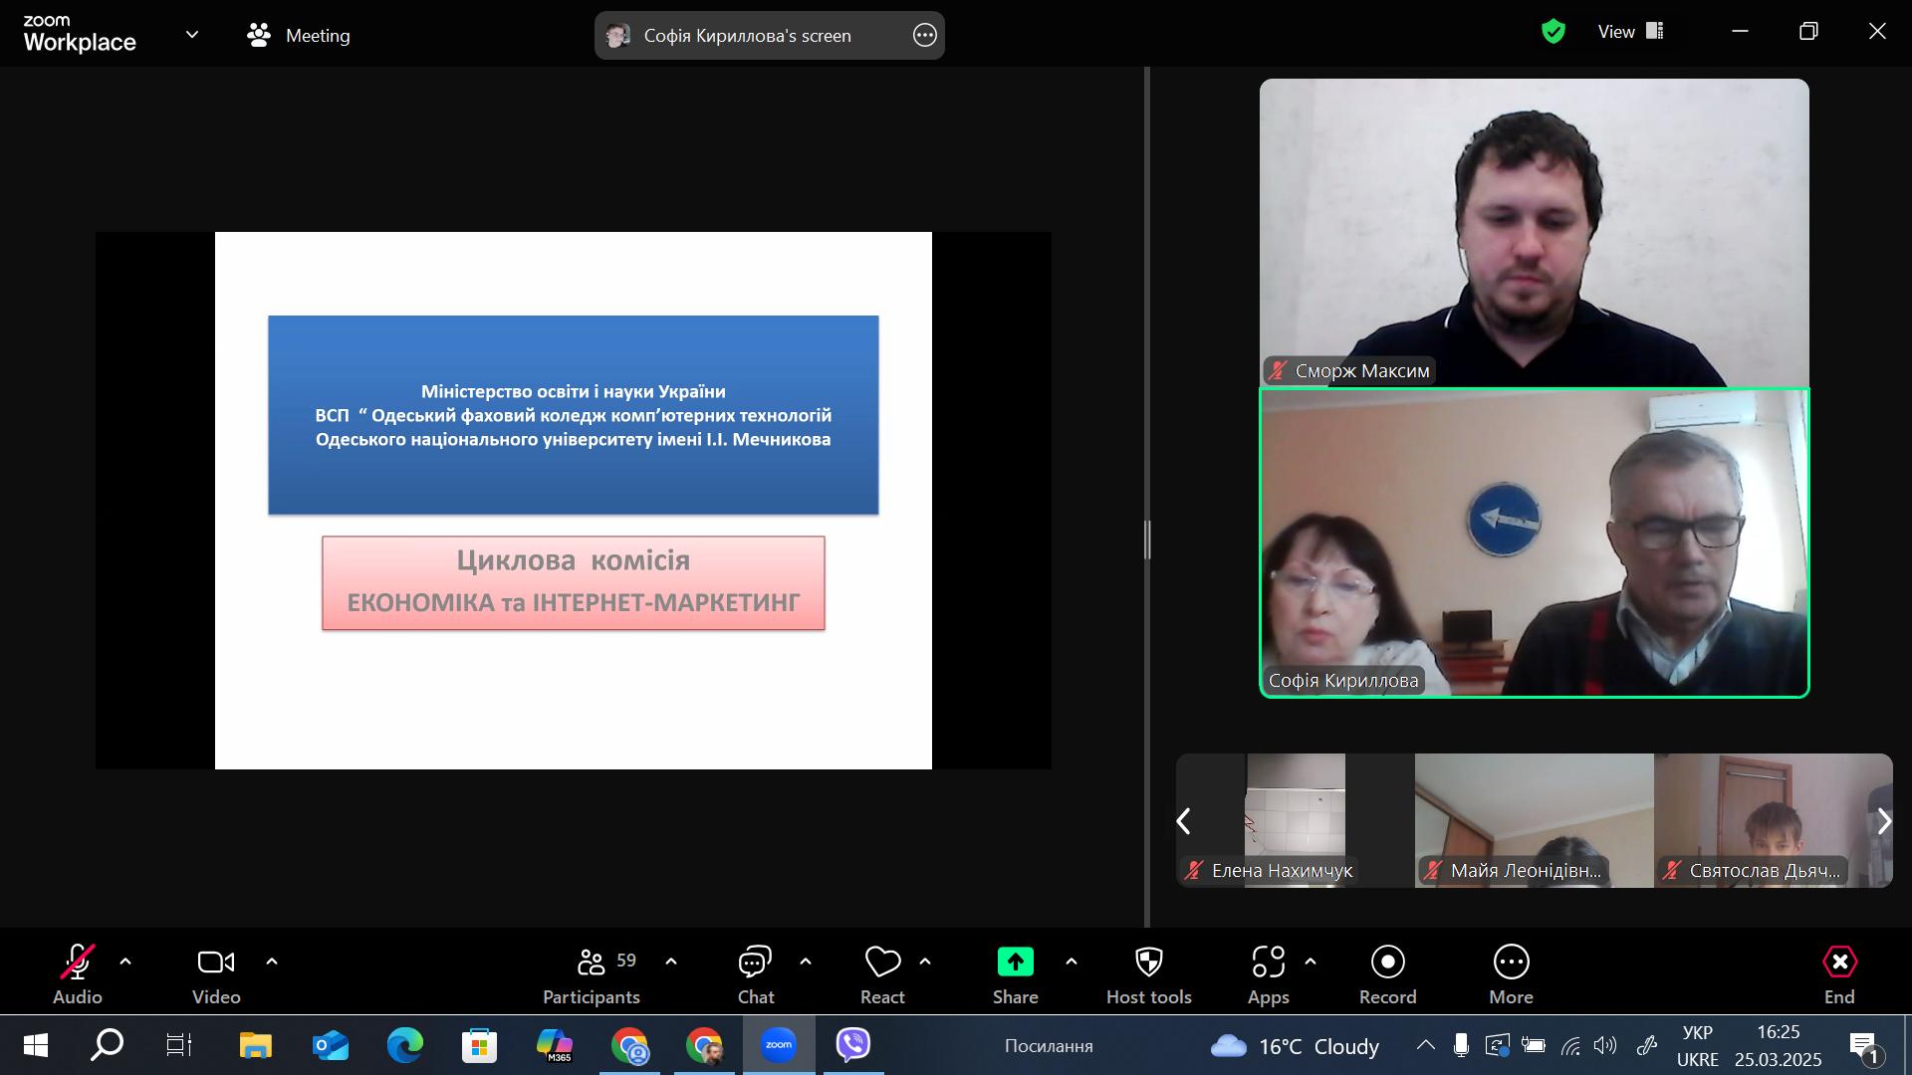1912x1075 pixels.
Task: Click the green encryption shield icon
Action: (1553, 32)
